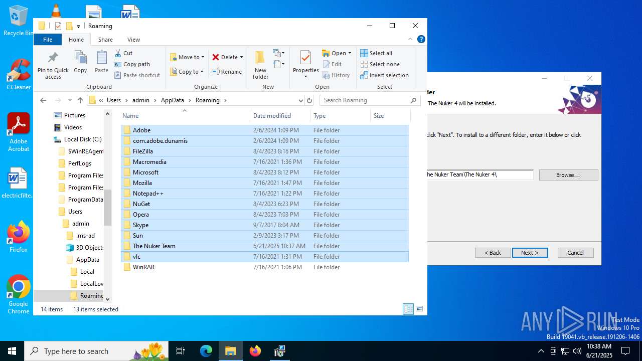Viewport: 642px width, 361px height.
Task: Select the FileZilla folder row
Action: click(265, 151)
